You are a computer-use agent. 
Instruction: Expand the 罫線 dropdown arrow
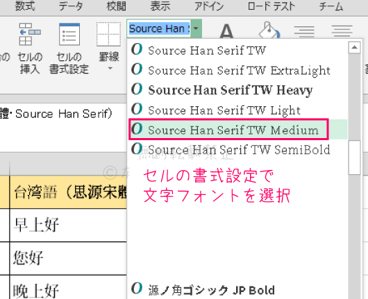point(110,69)
